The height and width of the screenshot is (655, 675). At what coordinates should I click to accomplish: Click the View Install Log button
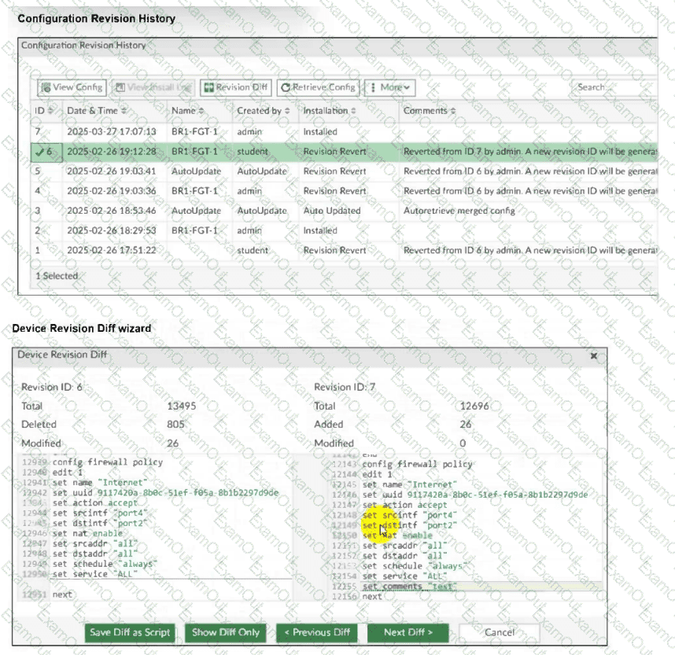pyautogui.click(x=153, y=87)
